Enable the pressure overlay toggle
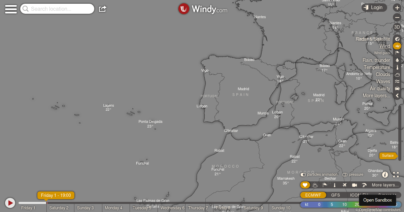The image size is (404, 212). click(x=345, y=174)
